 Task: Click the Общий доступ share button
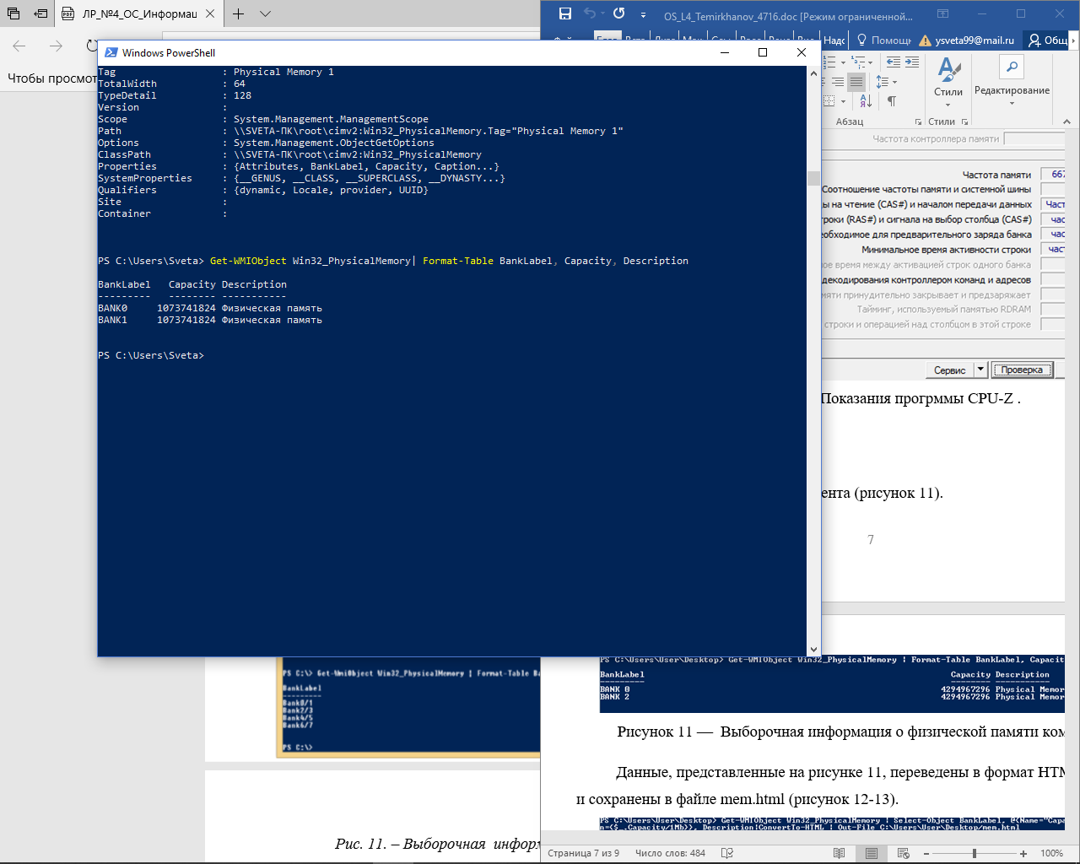[1048, 40]
